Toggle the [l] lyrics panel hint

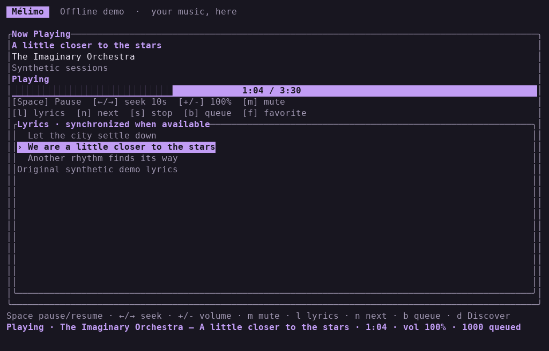[39, 113]
